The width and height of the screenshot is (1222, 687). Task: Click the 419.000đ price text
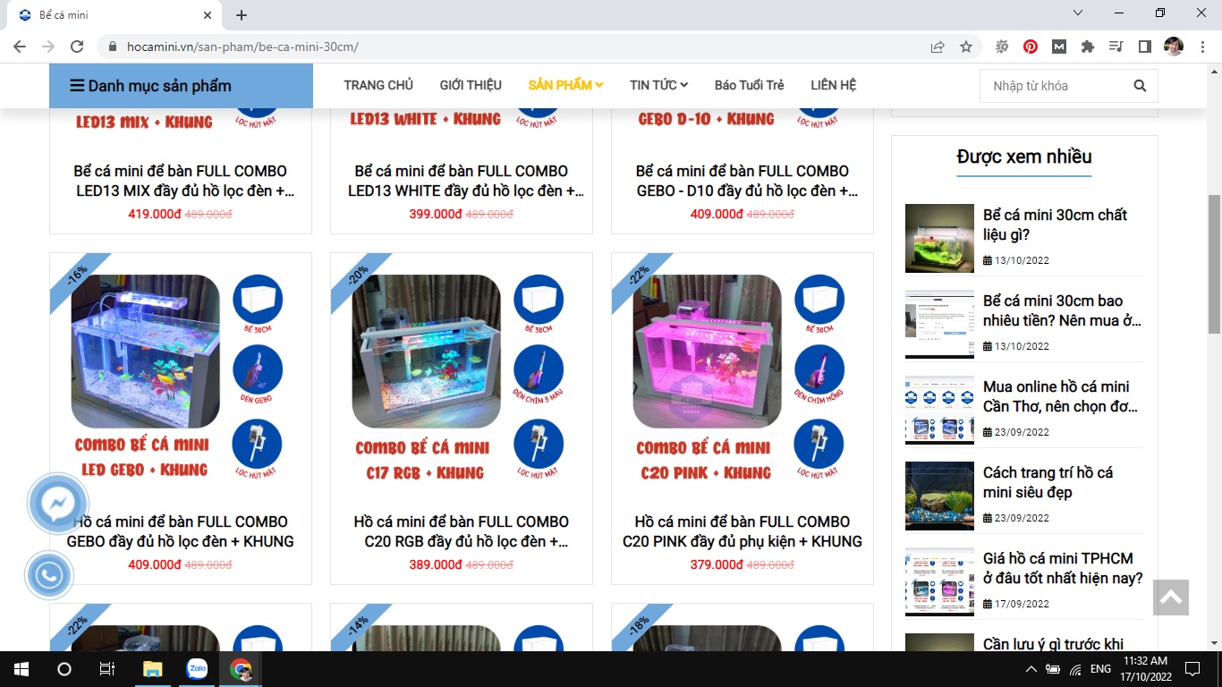pyautogui.click(x=154, y=214)
